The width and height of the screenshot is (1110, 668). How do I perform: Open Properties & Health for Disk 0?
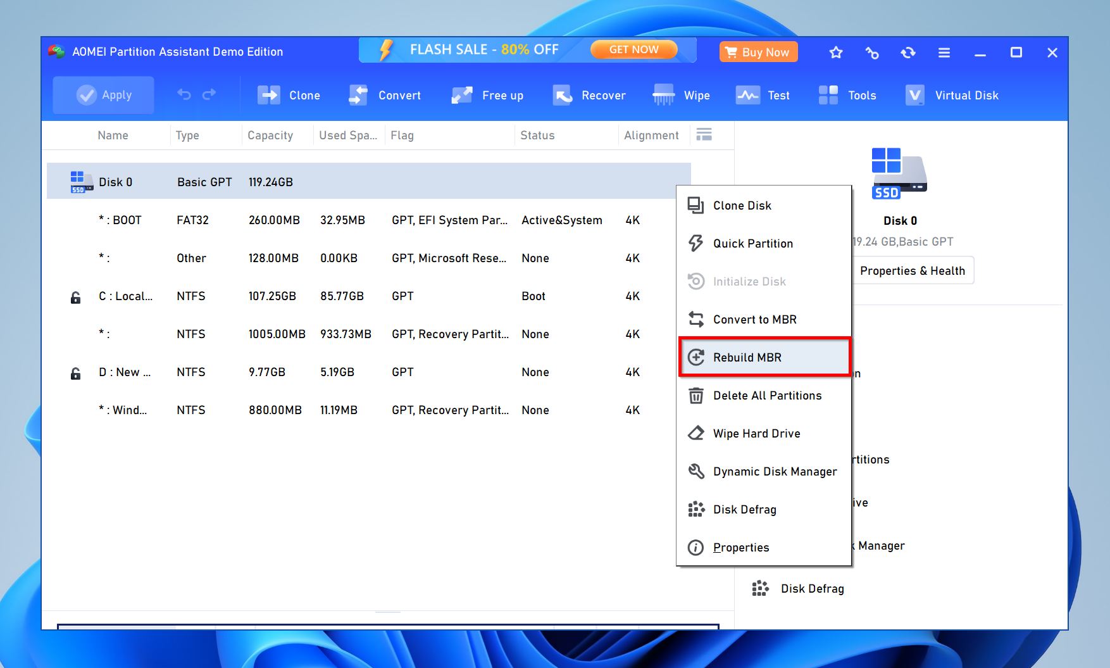pyautogui.click(x=912, y=270)
